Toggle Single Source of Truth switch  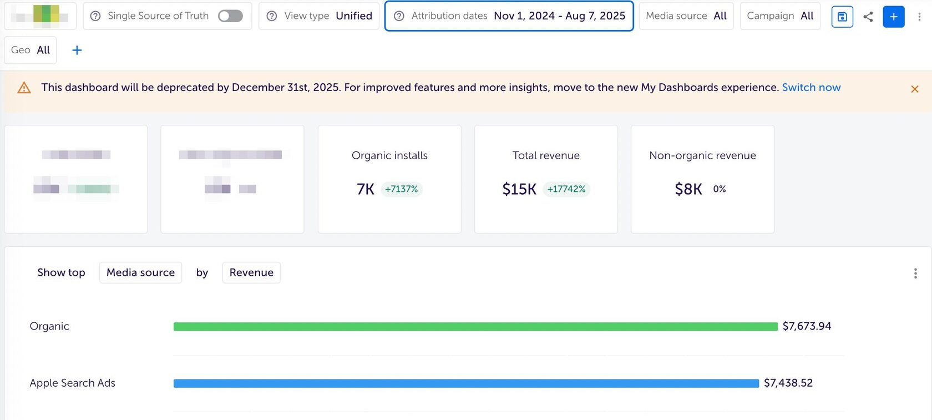coord(230,16)
